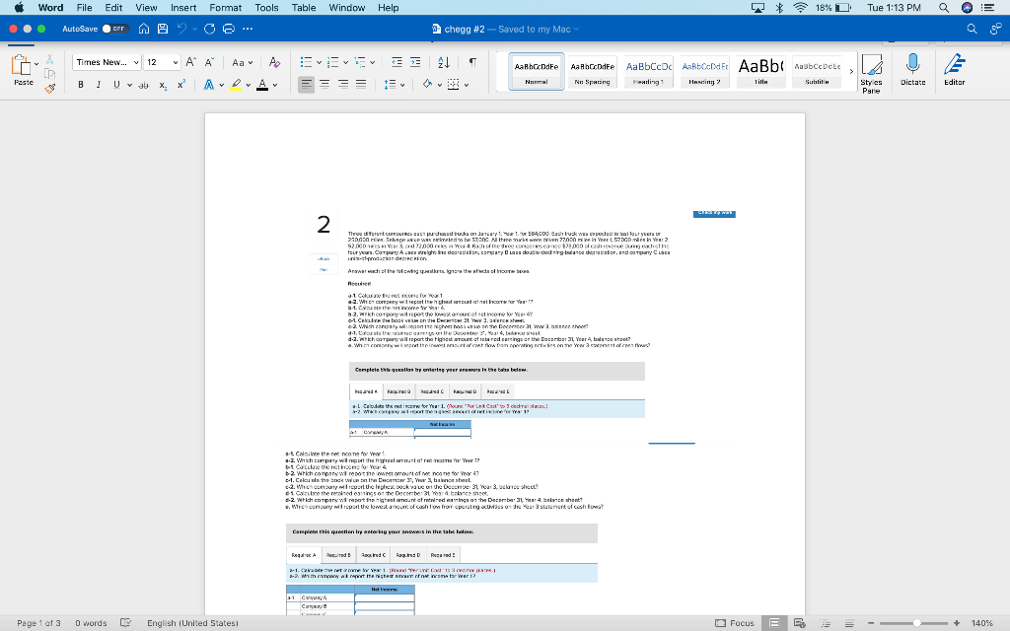This screenshot has height=631, width=1010.
Task: Click the Share icon in title bar
Action: pos(996,29)
